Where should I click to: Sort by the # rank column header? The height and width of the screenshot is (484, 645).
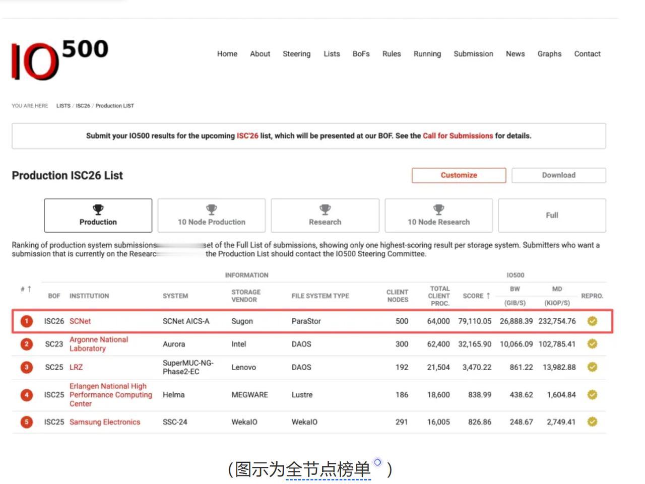[x=26, y=289]
